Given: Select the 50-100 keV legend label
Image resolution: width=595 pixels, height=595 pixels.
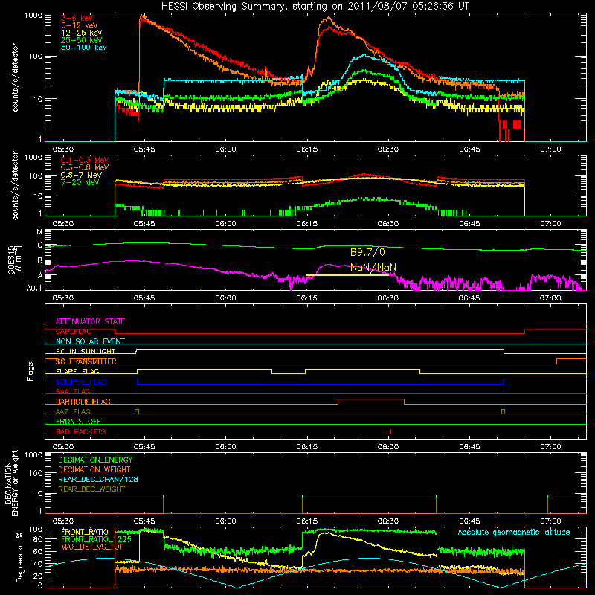Looking at the screenshot, I should [x=84, y=48].
